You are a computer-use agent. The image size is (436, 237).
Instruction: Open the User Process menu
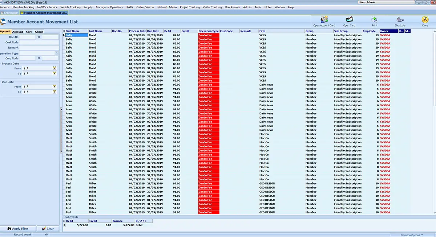pos(233,7)
